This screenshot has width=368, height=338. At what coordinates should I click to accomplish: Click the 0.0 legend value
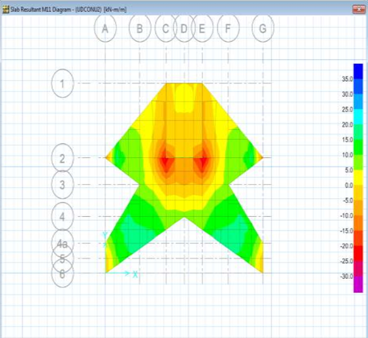348,185
